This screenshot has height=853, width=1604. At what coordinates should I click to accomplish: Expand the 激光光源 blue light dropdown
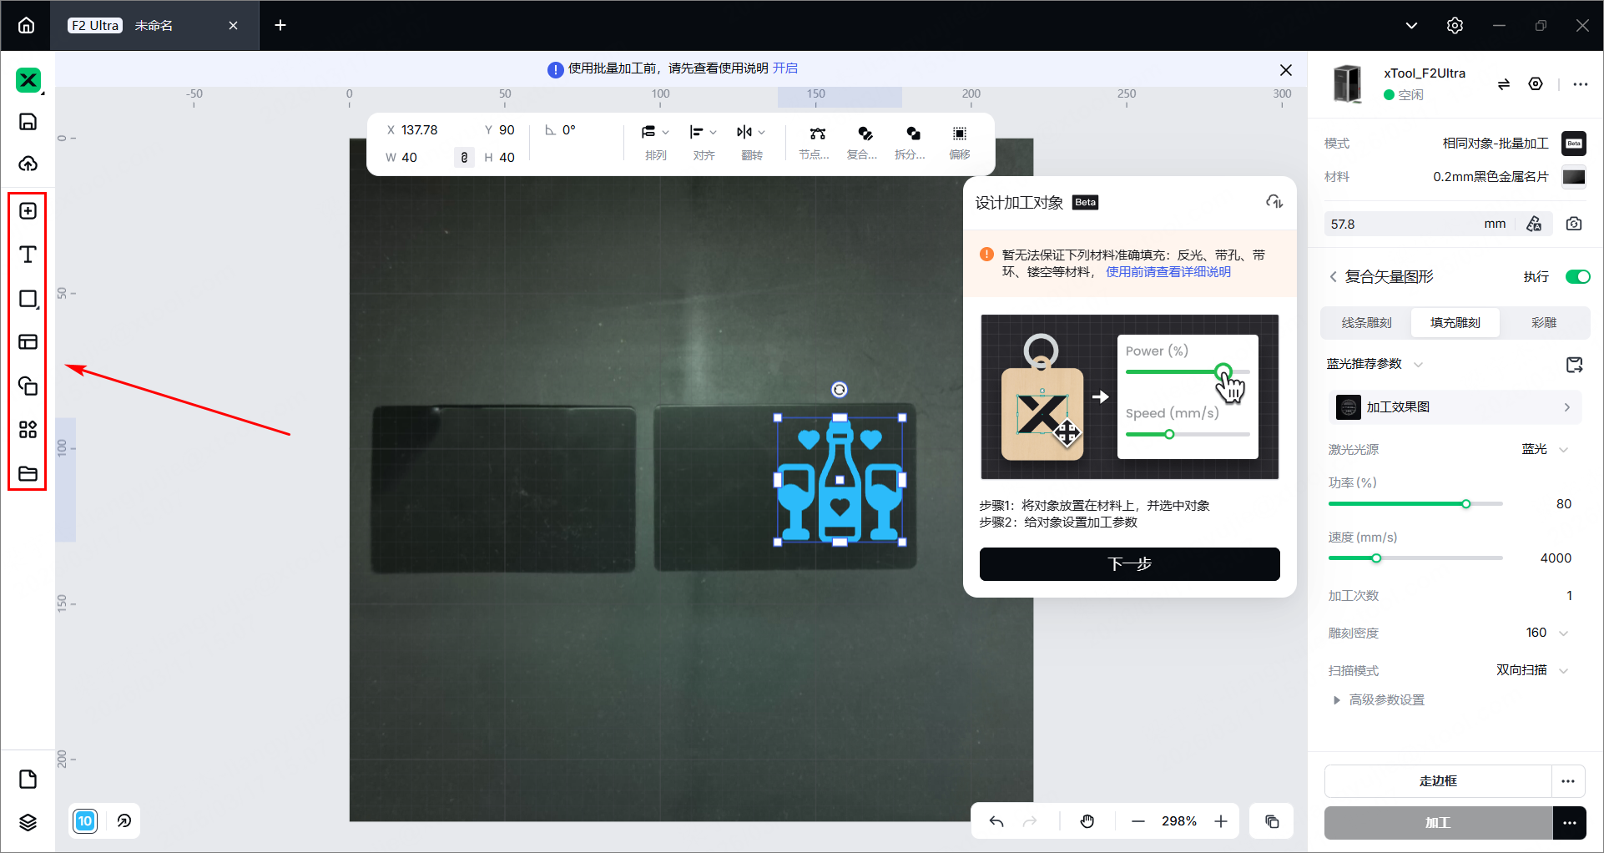[1563, 450]
